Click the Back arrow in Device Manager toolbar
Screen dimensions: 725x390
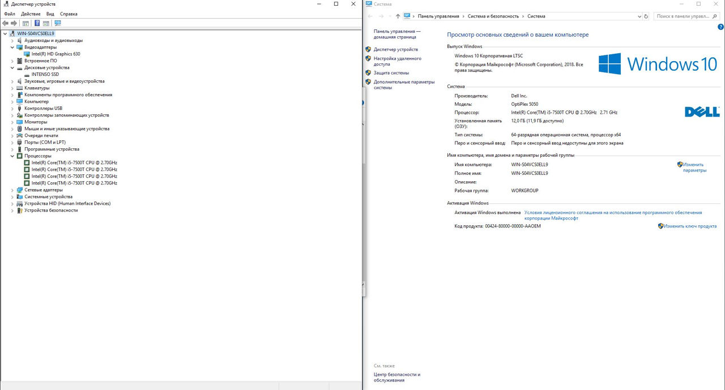tap(6, 23)
